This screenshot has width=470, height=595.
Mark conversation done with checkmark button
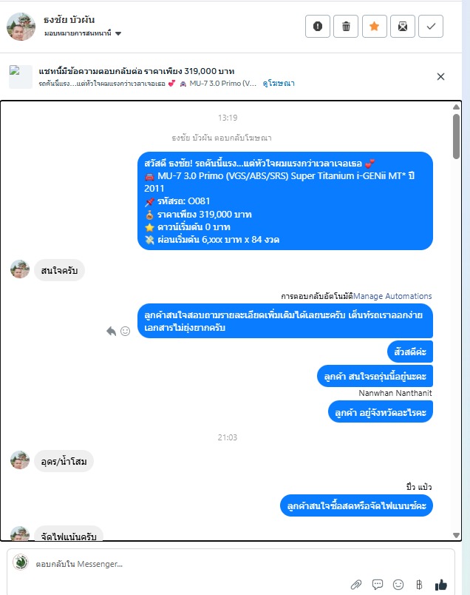pos(431,26)
